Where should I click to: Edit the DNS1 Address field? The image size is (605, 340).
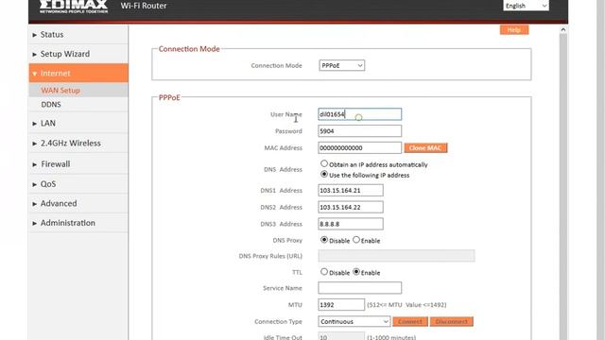tap(351, 191)
